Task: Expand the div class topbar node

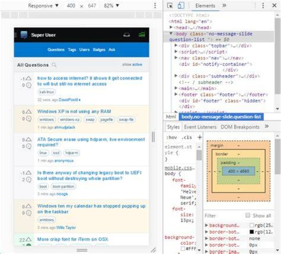Action: (176, 46)
